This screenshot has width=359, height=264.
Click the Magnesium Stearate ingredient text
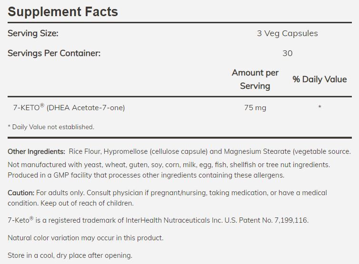tap(256, 151)
